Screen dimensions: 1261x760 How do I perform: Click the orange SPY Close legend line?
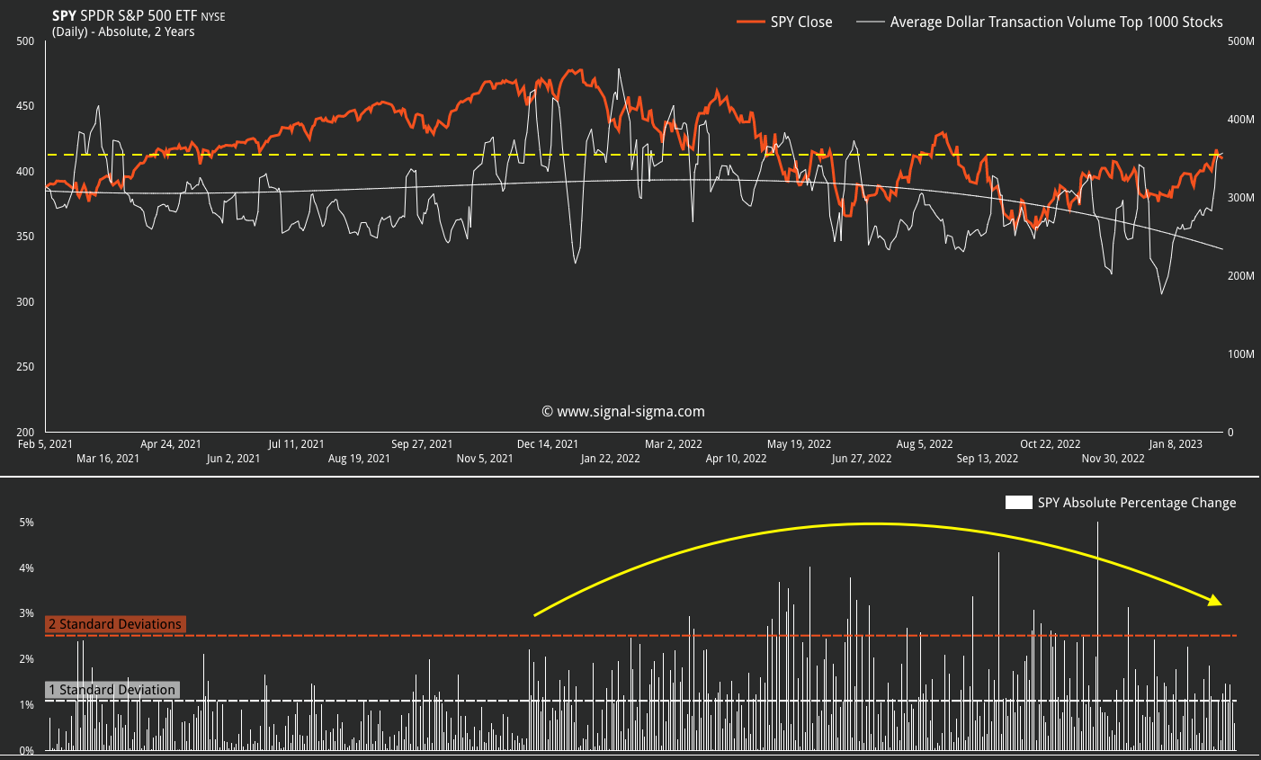751,22
